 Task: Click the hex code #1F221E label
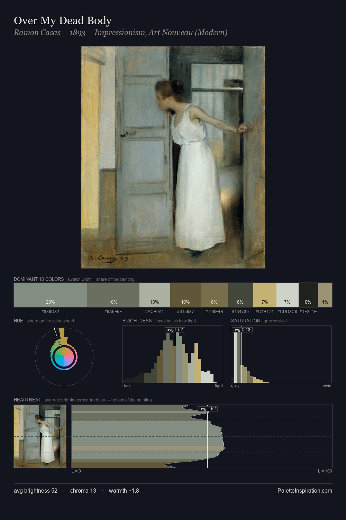pyautogui.click(x=308, y=312)
